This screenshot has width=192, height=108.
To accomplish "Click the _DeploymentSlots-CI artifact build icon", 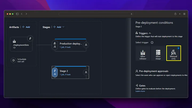I will tap(14, 41).
